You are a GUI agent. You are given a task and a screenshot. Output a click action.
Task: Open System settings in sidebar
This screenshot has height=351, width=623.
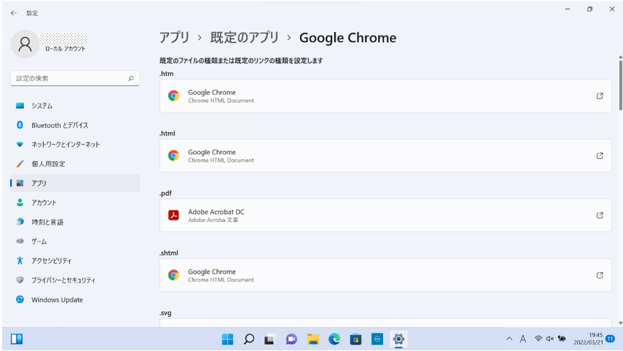pyautogui.click(x=75, y=106)
